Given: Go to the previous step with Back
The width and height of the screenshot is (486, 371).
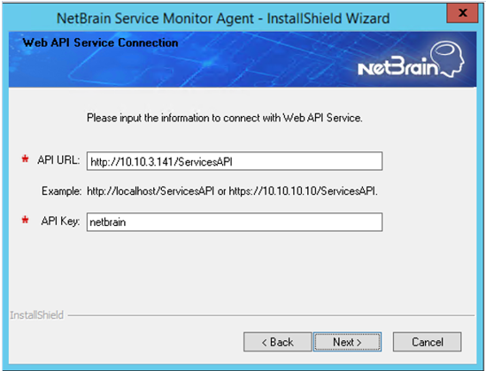Looking at the screenshot, I should [277, 342].
